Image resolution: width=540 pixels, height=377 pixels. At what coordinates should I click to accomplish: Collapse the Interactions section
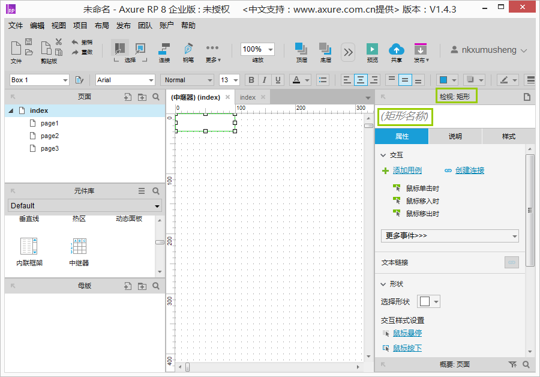pyautogui.click(x=383, y=155)
